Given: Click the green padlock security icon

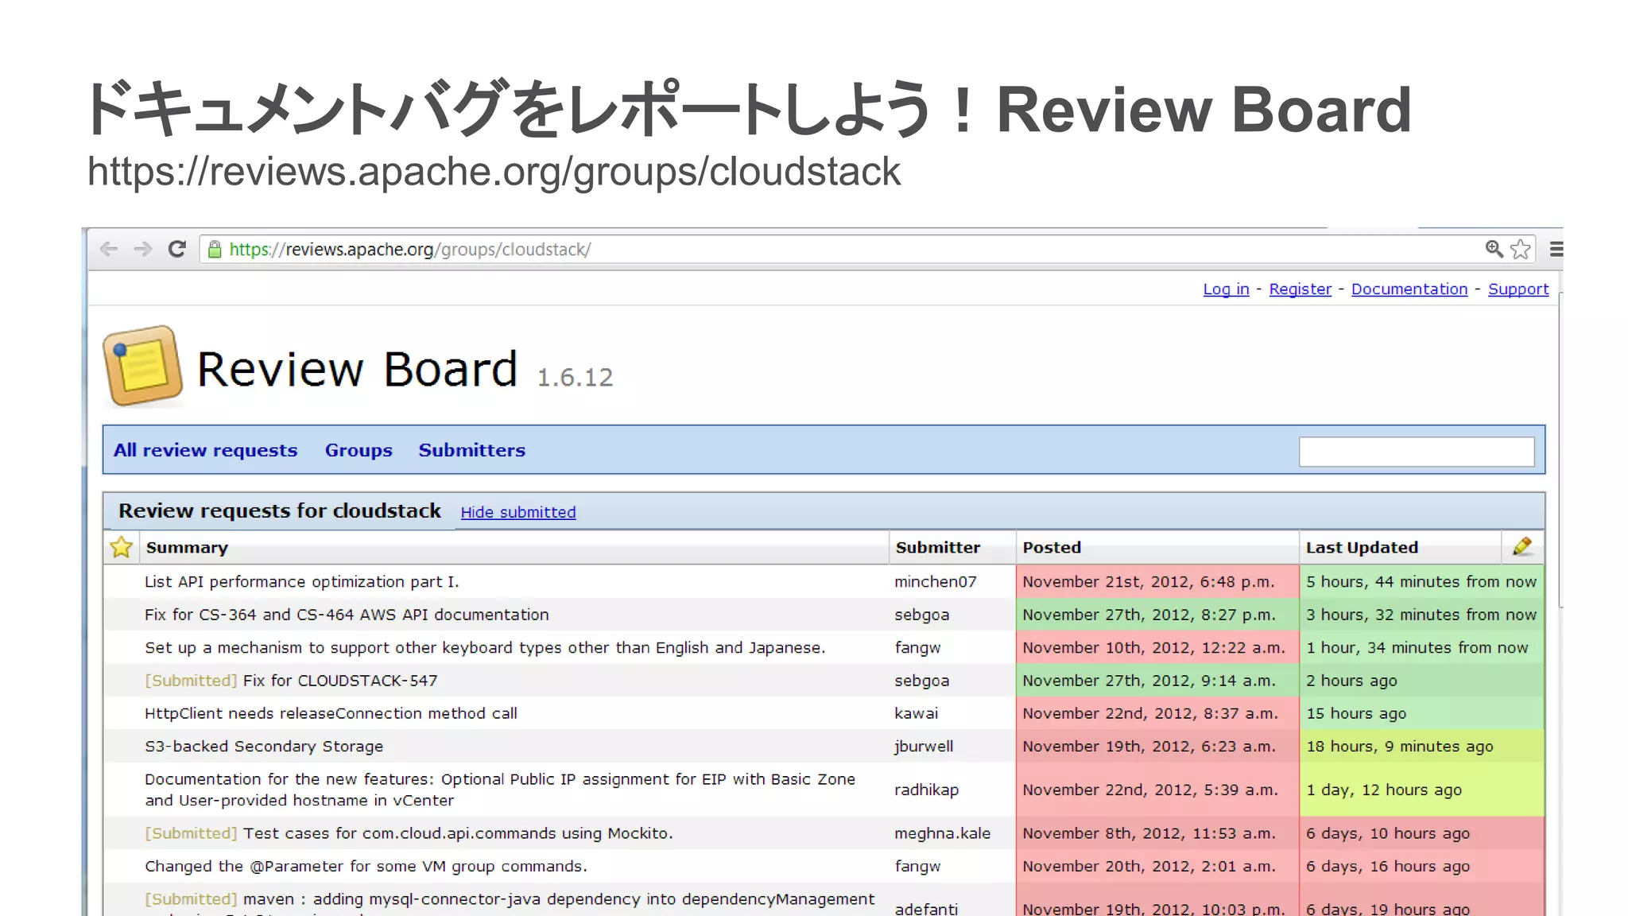Looking at the screenshot, I should coord(215,250).
